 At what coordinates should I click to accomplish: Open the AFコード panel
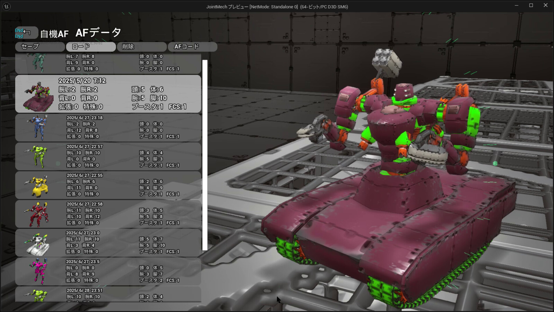coord(192,47)
